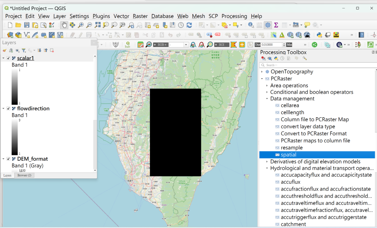This screenshot has width=377, height=228.
Task: Click Filter Legend funnel icon in Layers panel
Action: [24, 50]
